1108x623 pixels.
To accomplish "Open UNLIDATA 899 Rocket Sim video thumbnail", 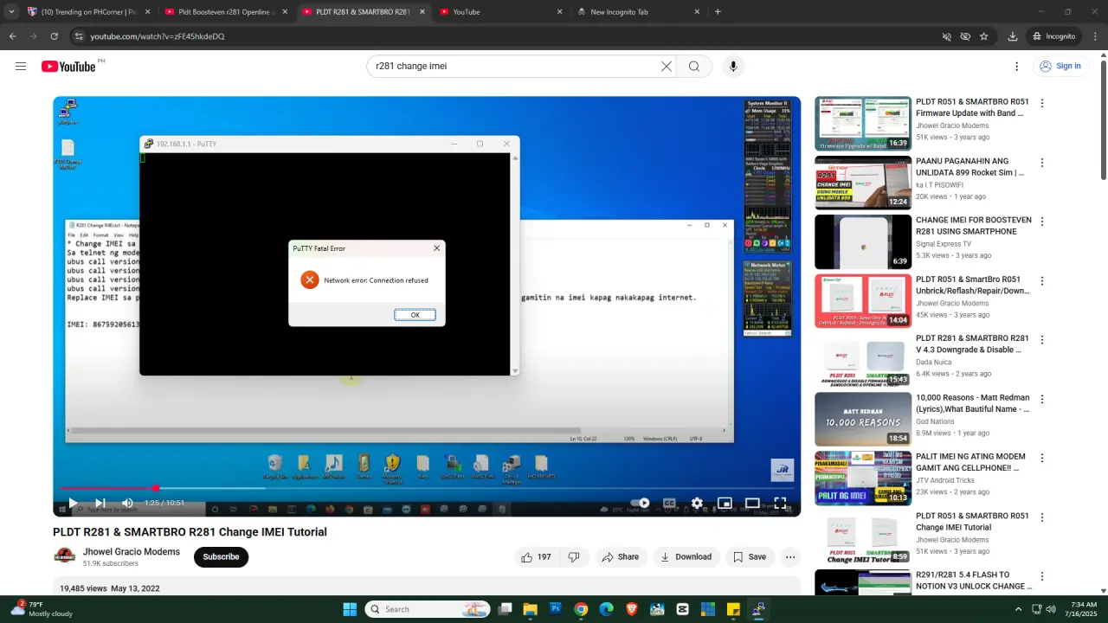I will 863,183.
